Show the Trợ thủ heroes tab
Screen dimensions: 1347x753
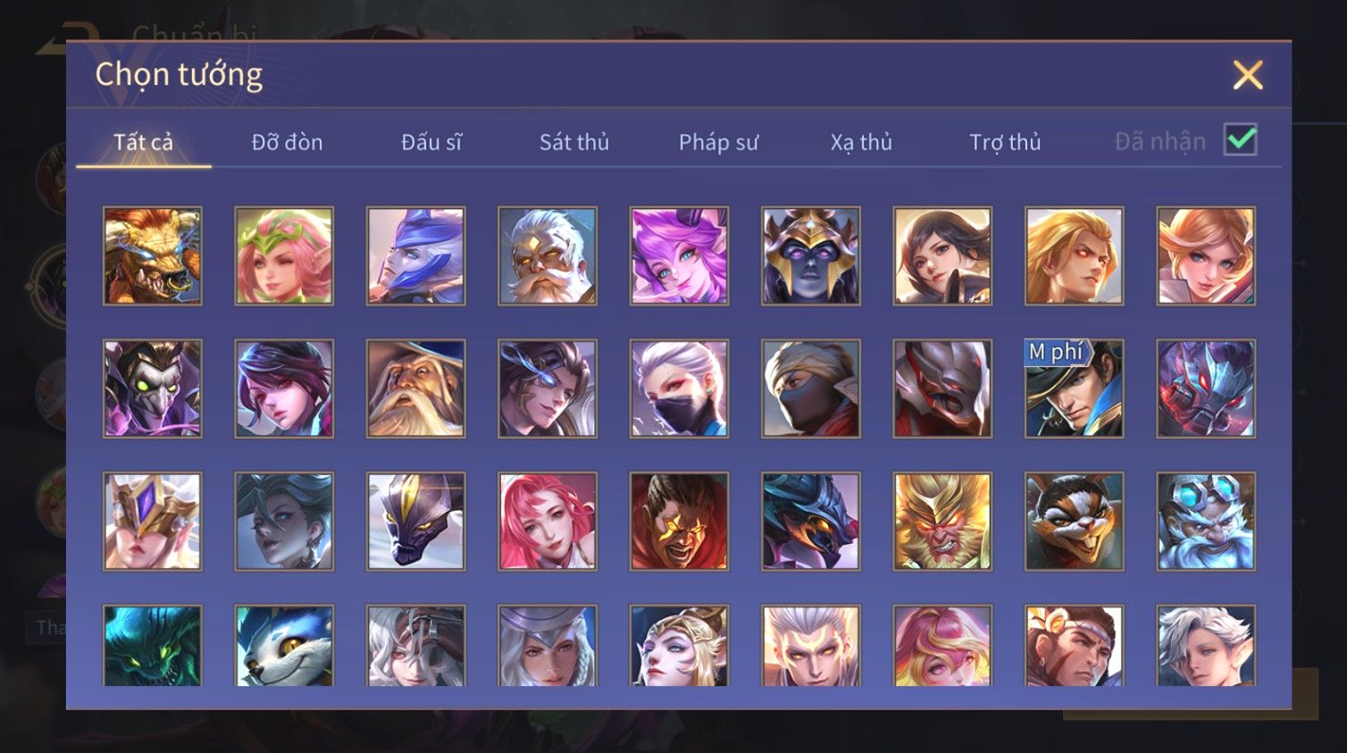coord(1005,142)
